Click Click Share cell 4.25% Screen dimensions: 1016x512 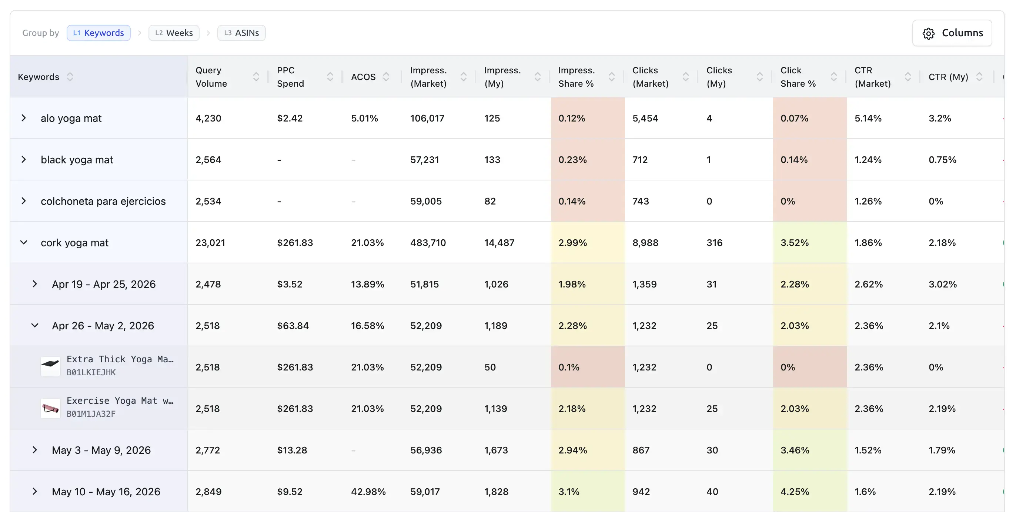click(810, 492)
